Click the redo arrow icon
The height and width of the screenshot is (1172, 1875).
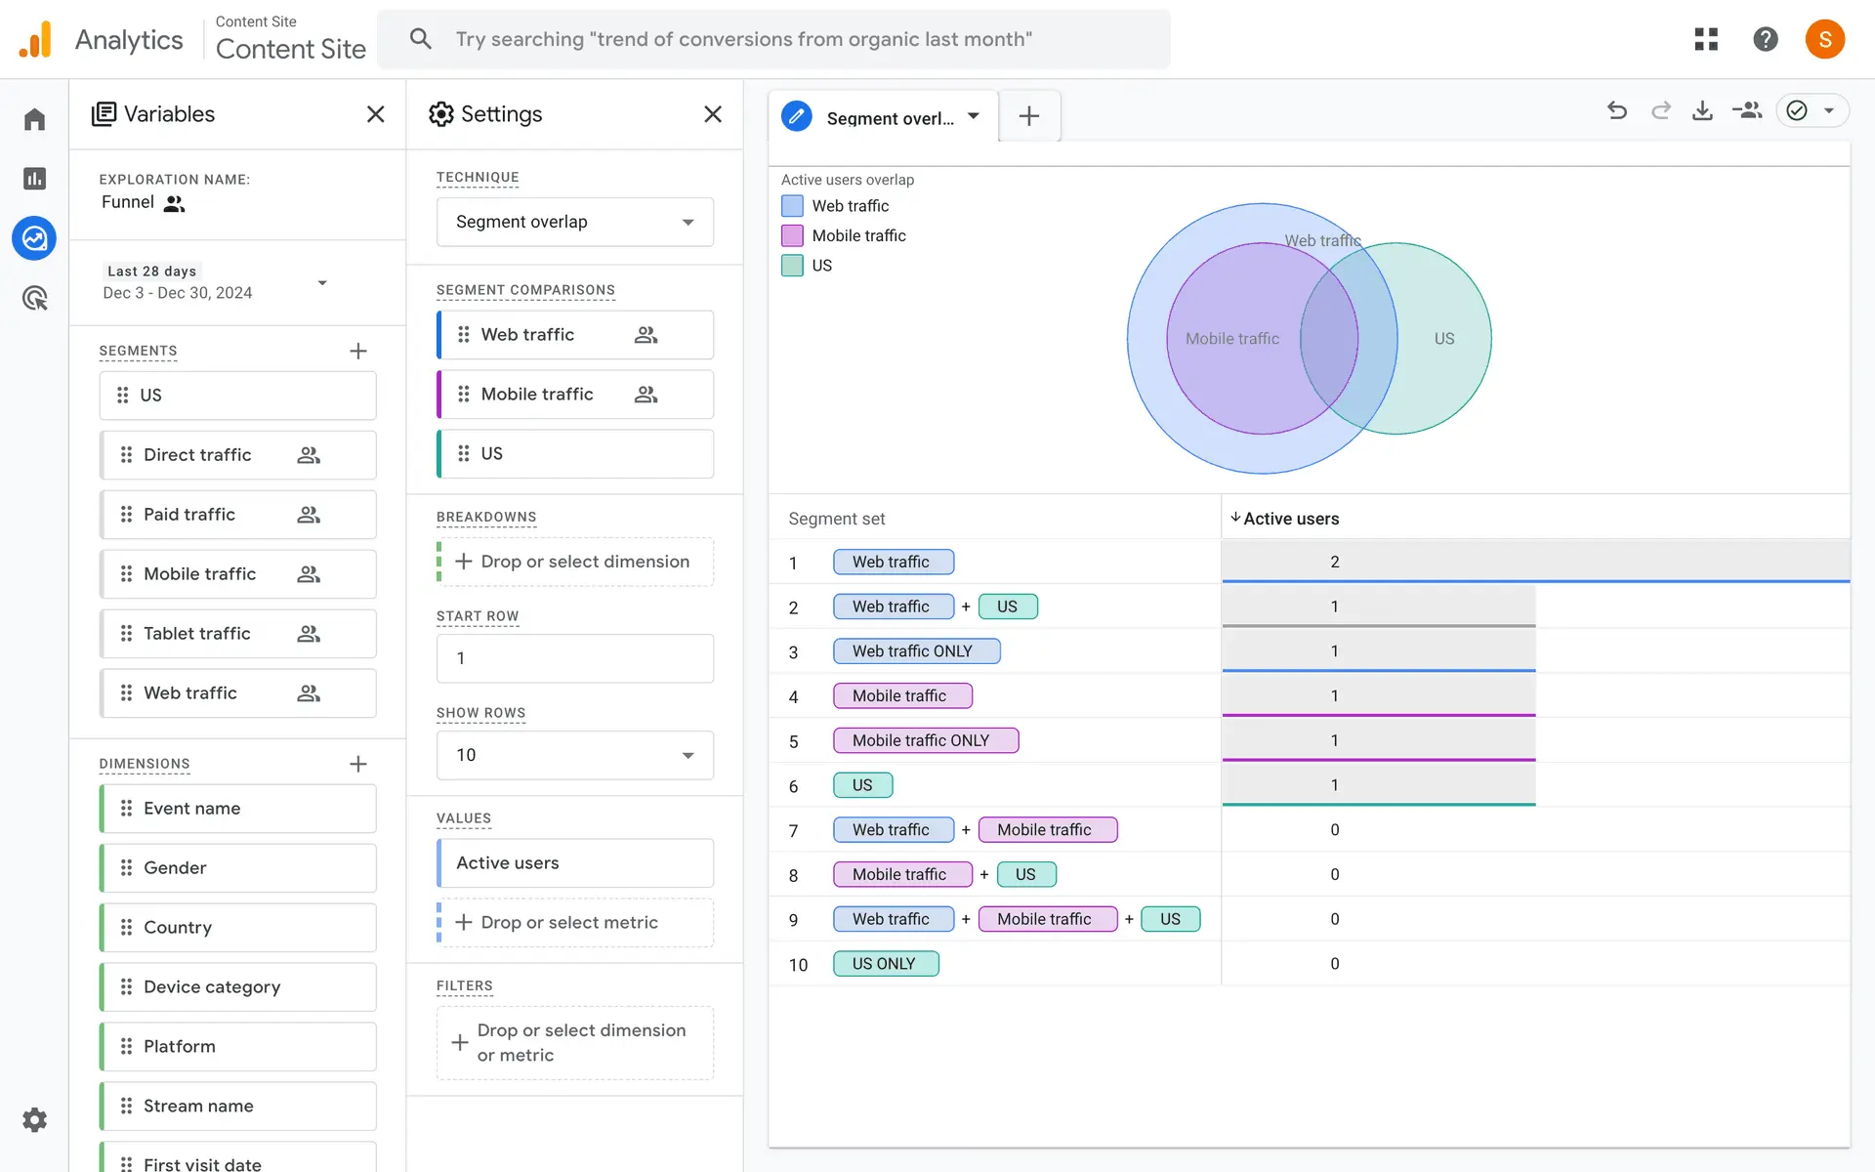(x=1660, y=111)
